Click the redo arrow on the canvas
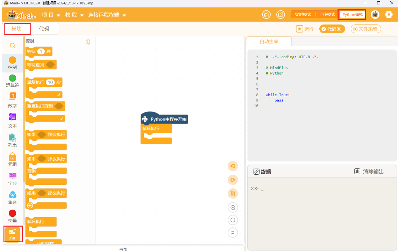398x251 pixels. (x=233, y=180)
